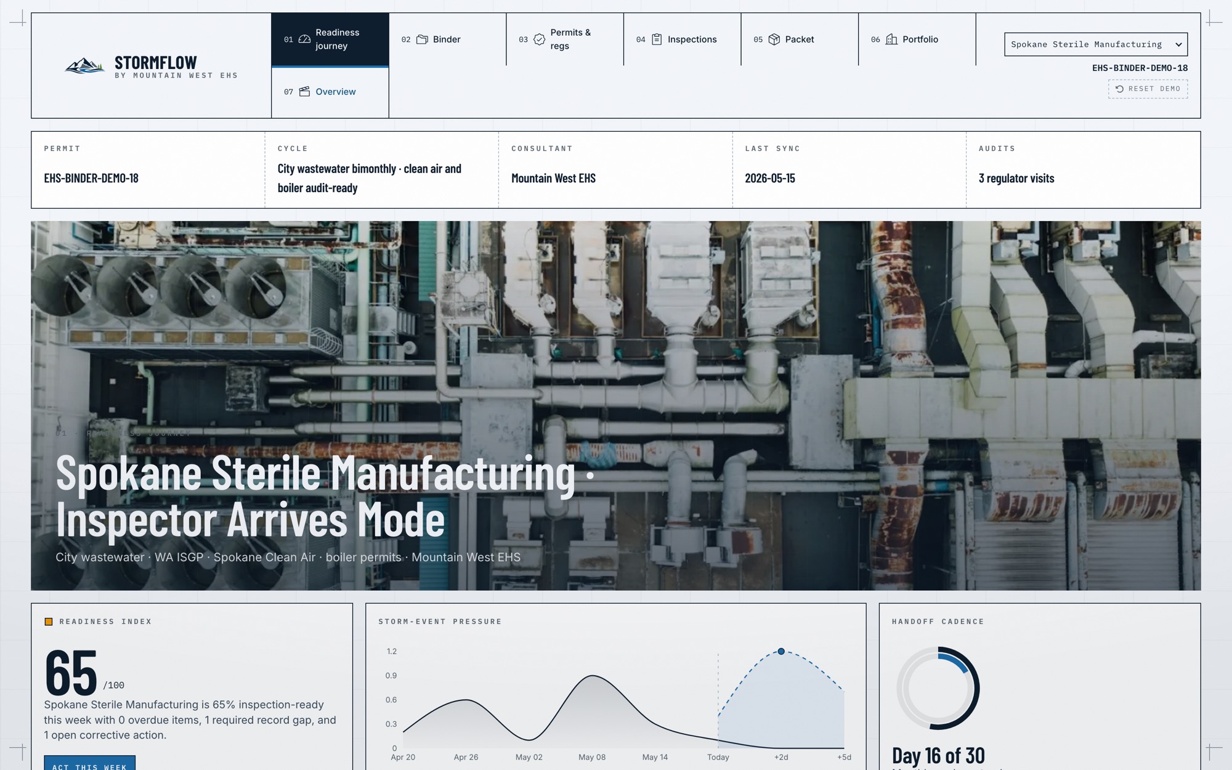Click the box icon beside Packet
1232x770 pixels.
coord(774,39)
